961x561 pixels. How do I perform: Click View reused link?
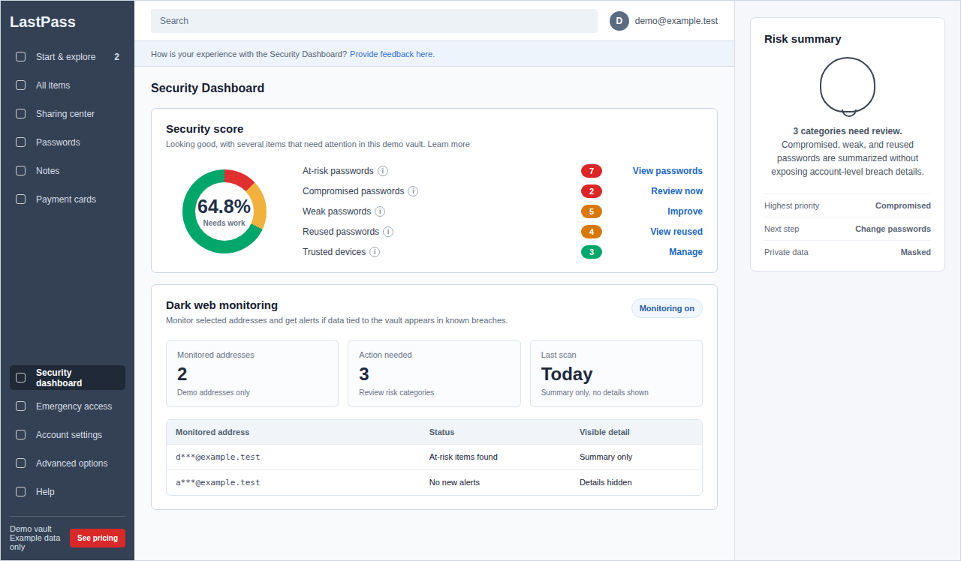[676, 232]
